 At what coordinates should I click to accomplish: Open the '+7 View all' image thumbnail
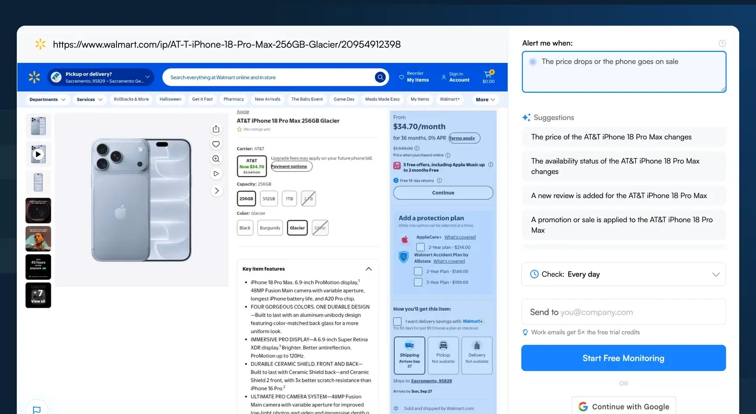tap(38, 295)
